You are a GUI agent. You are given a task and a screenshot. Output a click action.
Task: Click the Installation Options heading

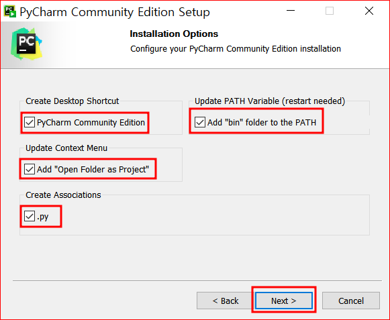point(174,34)
